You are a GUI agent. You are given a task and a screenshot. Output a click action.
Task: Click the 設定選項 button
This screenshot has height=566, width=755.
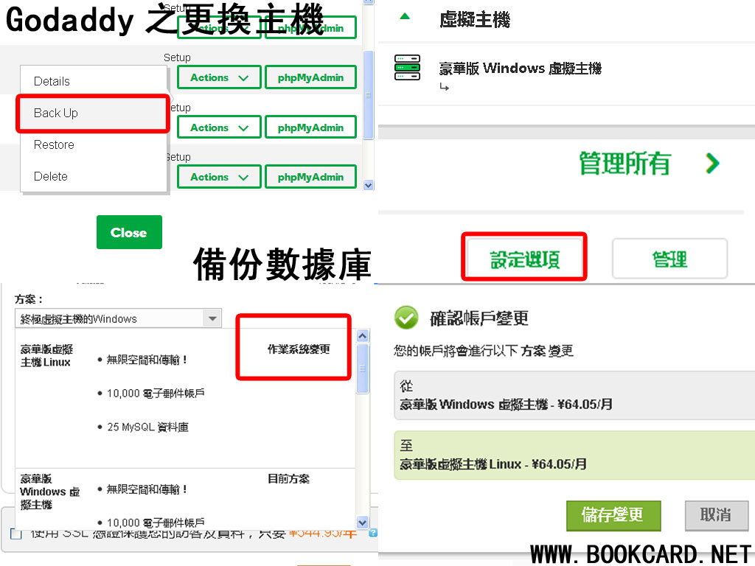pos(524,259)
